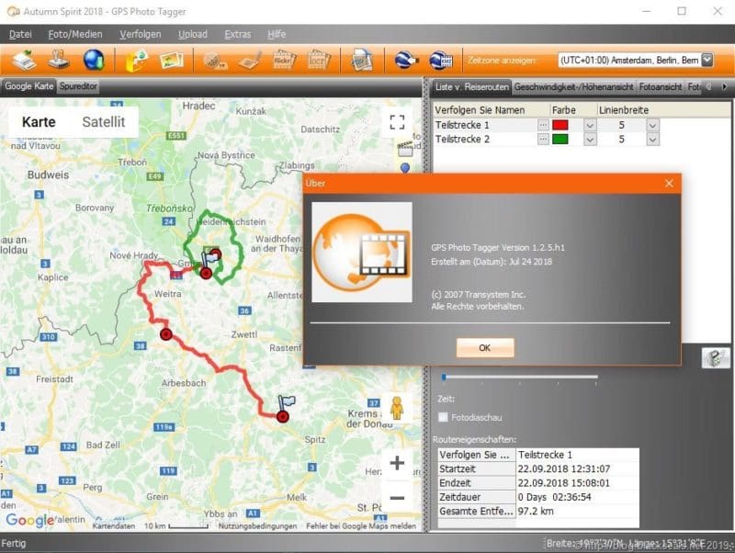Screen dimensions: 735x553
Task: Click the ellipsis button for Teilstrecke 2
Action: click(543, 140)
